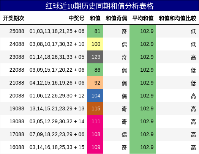Click draw period 17088
This screenshot has width=199, height=154.
[x=17, y=134]
